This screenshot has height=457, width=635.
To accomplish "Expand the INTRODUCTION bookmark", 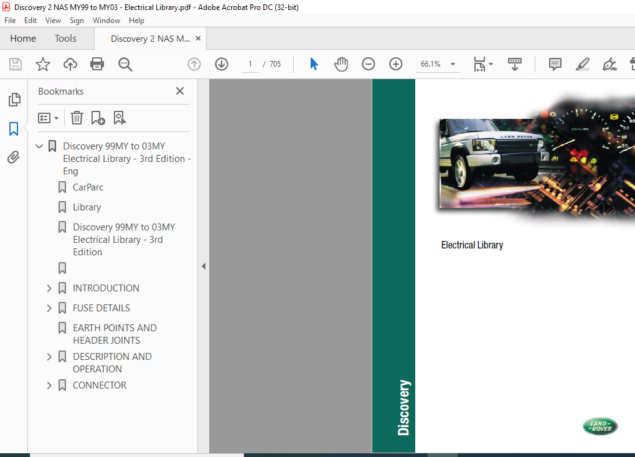I will pos(49,288).
